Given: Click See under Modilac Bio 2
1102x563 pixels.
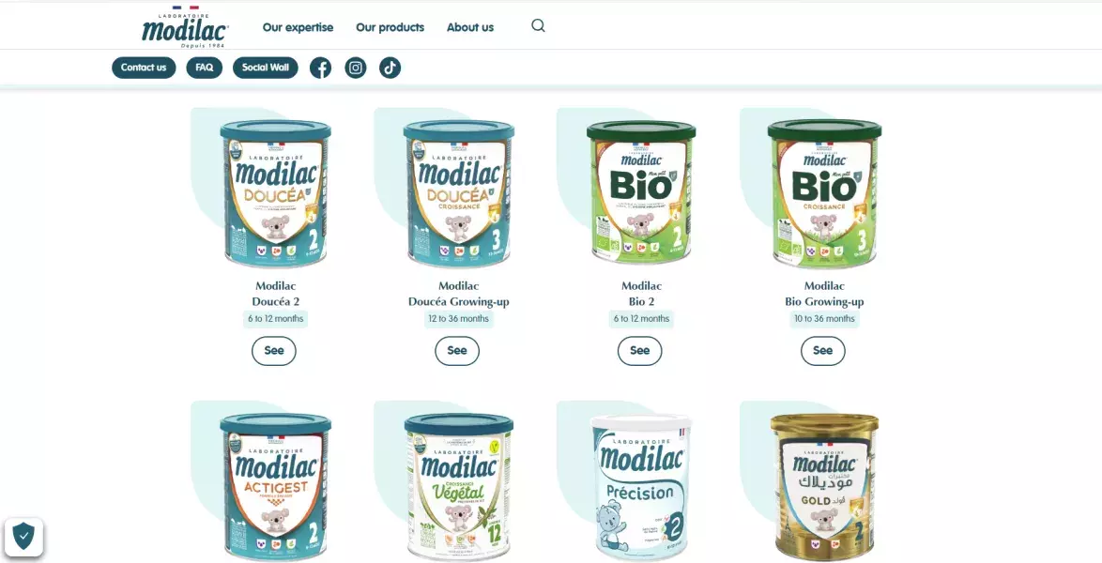Looking at the screenshot, I should [639, 351].
